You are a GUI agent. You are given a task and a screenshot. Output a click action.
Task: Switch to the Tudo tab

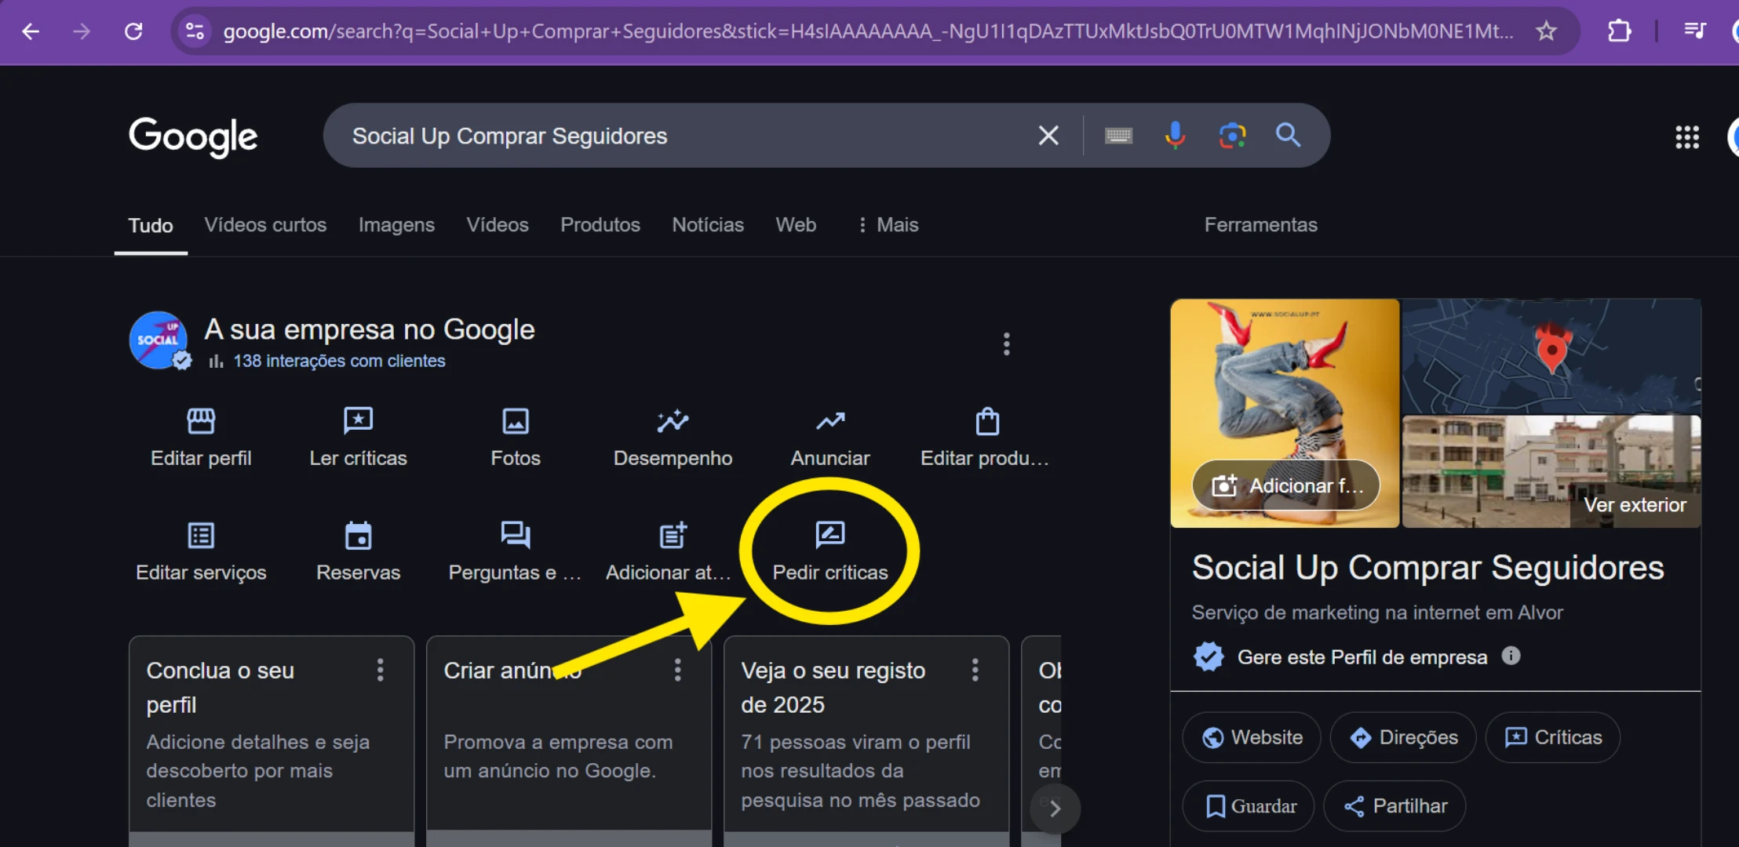[151, 226]
